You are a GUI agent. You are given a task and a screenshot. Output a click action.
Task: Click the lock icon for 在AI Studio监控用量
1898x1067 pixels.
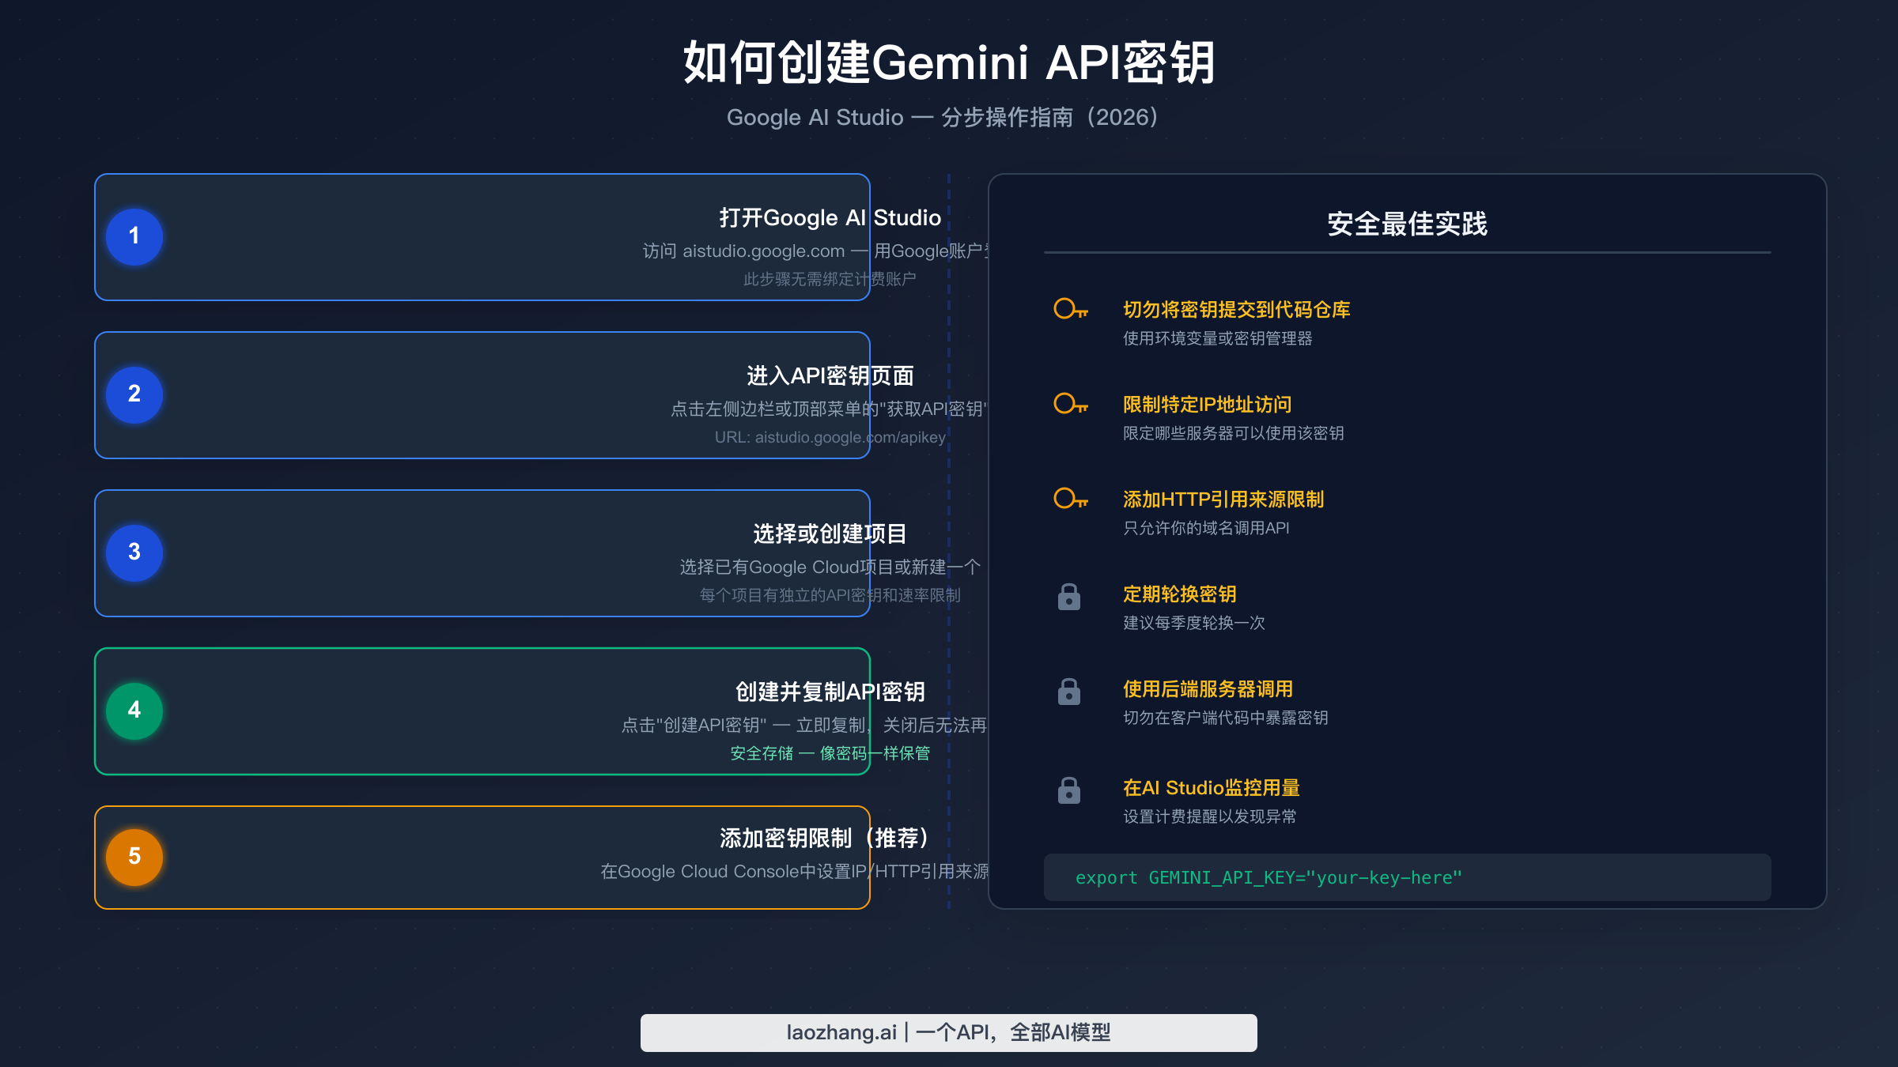point(1069,790)
